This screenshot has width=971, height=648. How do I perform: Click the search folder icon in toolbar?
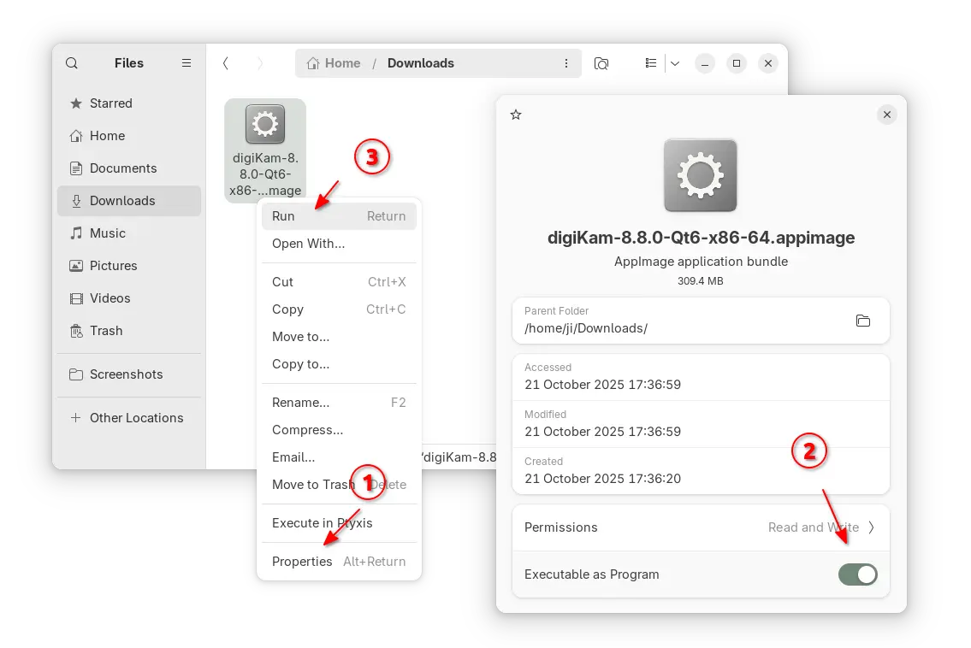click(x=601, y=63)
